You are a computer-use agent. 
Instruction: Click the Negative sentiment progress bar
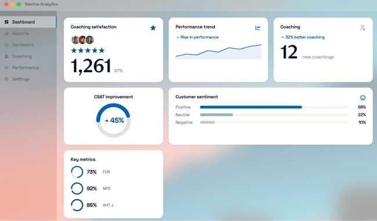point(275,123)
